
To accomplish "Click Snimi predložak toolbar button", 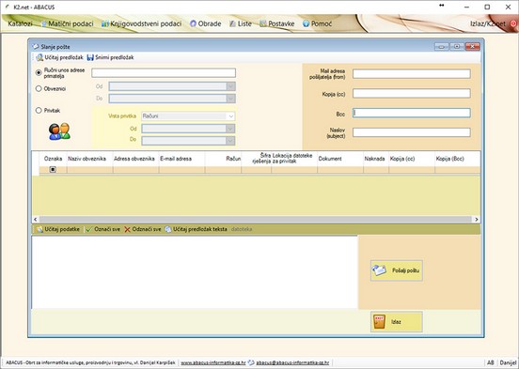I will click(111, 57).
